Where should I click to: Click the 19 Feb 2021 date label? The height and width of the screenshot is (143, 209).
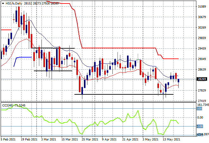[x=29, y=140]
